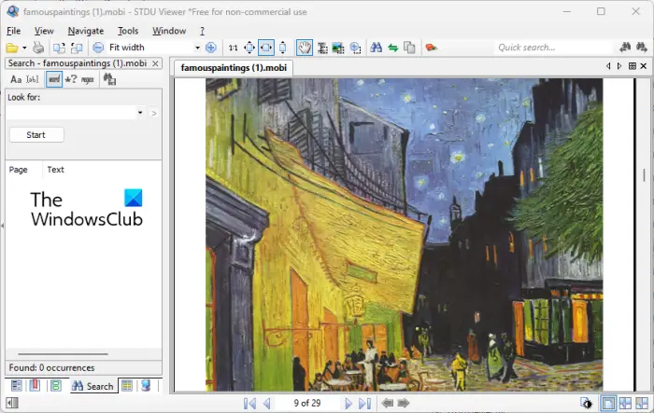
Task: Click the 9 of 29 page box
Action: coord(307,403)
